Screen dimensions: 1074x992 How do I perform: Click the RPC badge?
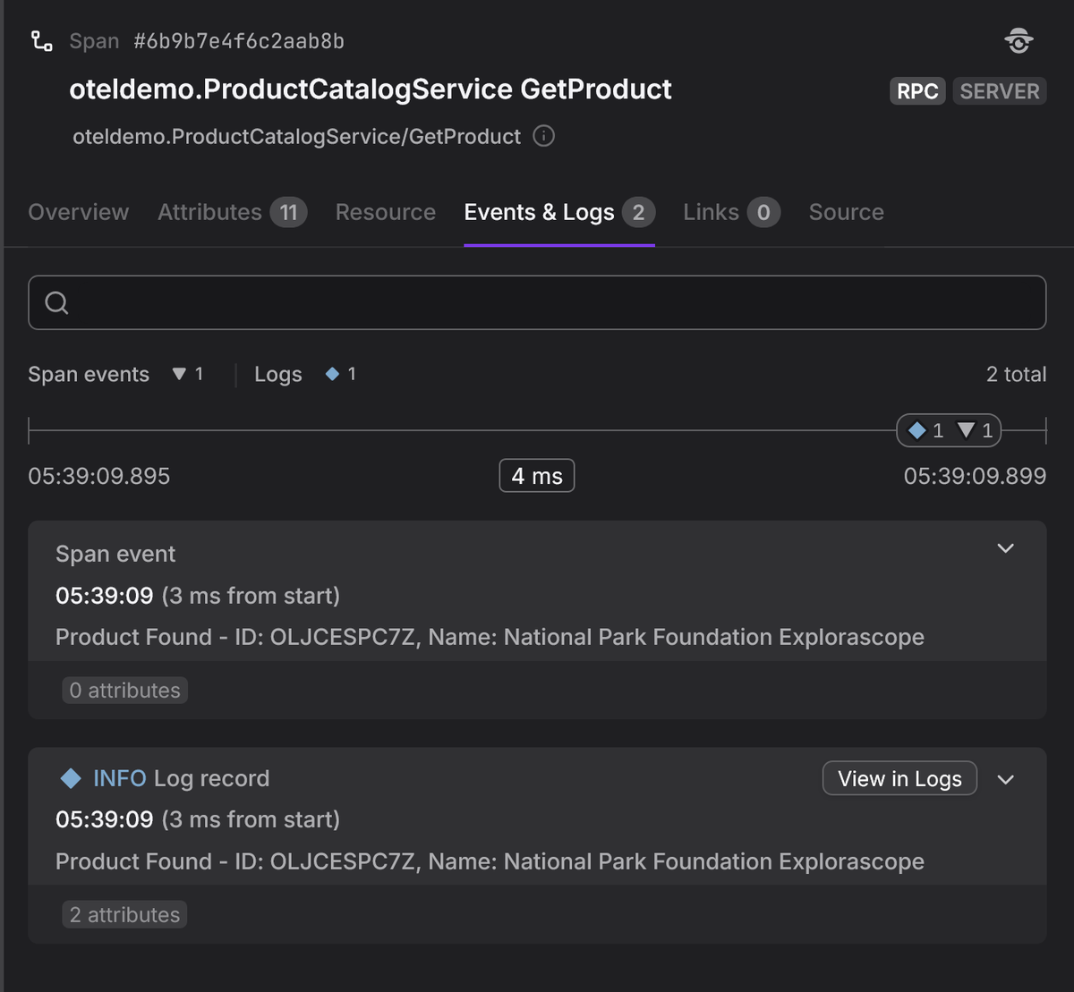point(917,91)
